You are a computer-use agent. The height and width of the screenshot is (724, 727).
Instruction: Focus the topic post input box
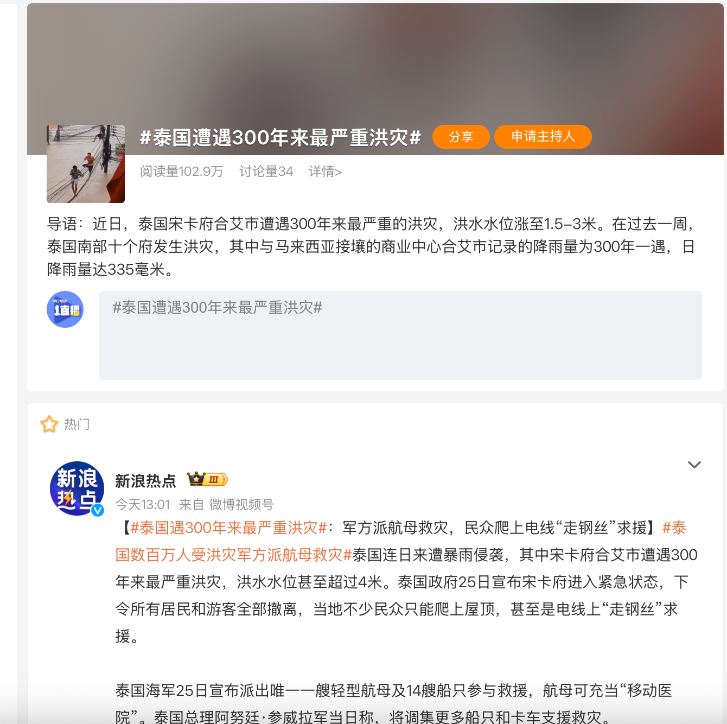pyautogui.click(x=400, y=335)
